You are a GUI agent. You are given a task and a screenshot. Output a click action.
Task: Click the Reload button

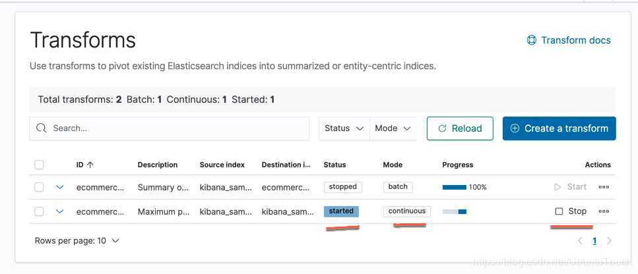pos(460,128)
